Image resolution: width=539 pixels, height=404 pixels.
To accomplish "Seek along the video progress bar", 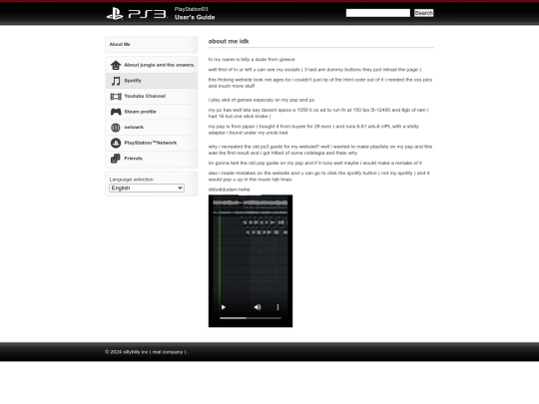I will click(251, 318).
